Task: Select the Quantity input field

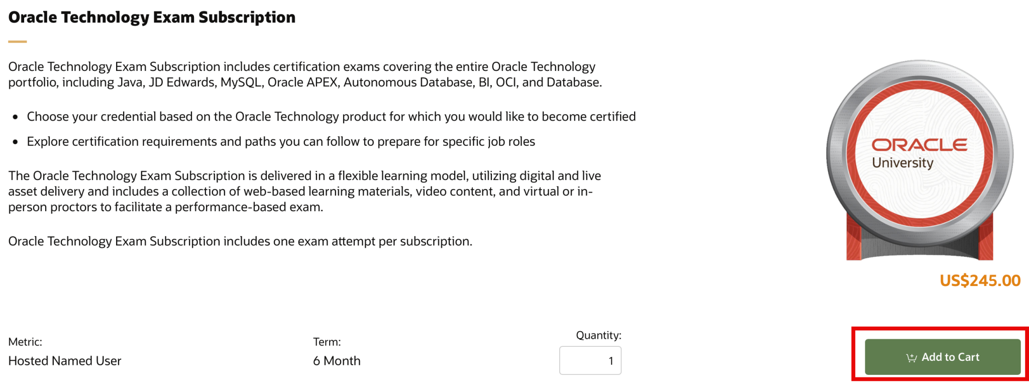Action: 590,360
